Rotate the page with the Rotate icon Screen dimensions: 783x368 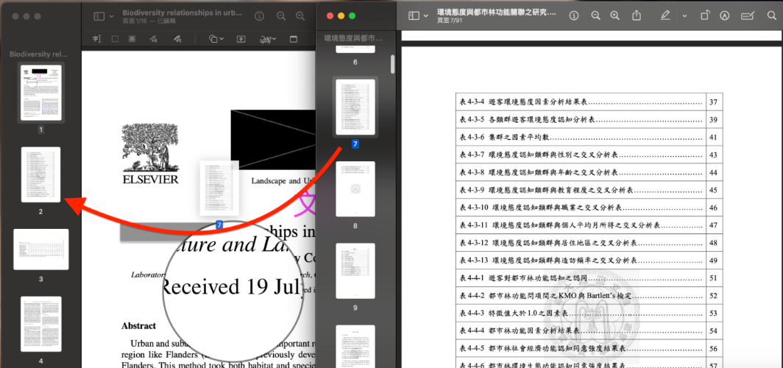(x=704, y=15)
